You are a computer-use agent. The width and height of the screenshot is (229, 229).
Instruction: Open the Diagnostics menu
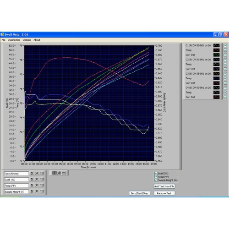click(14, 40)
